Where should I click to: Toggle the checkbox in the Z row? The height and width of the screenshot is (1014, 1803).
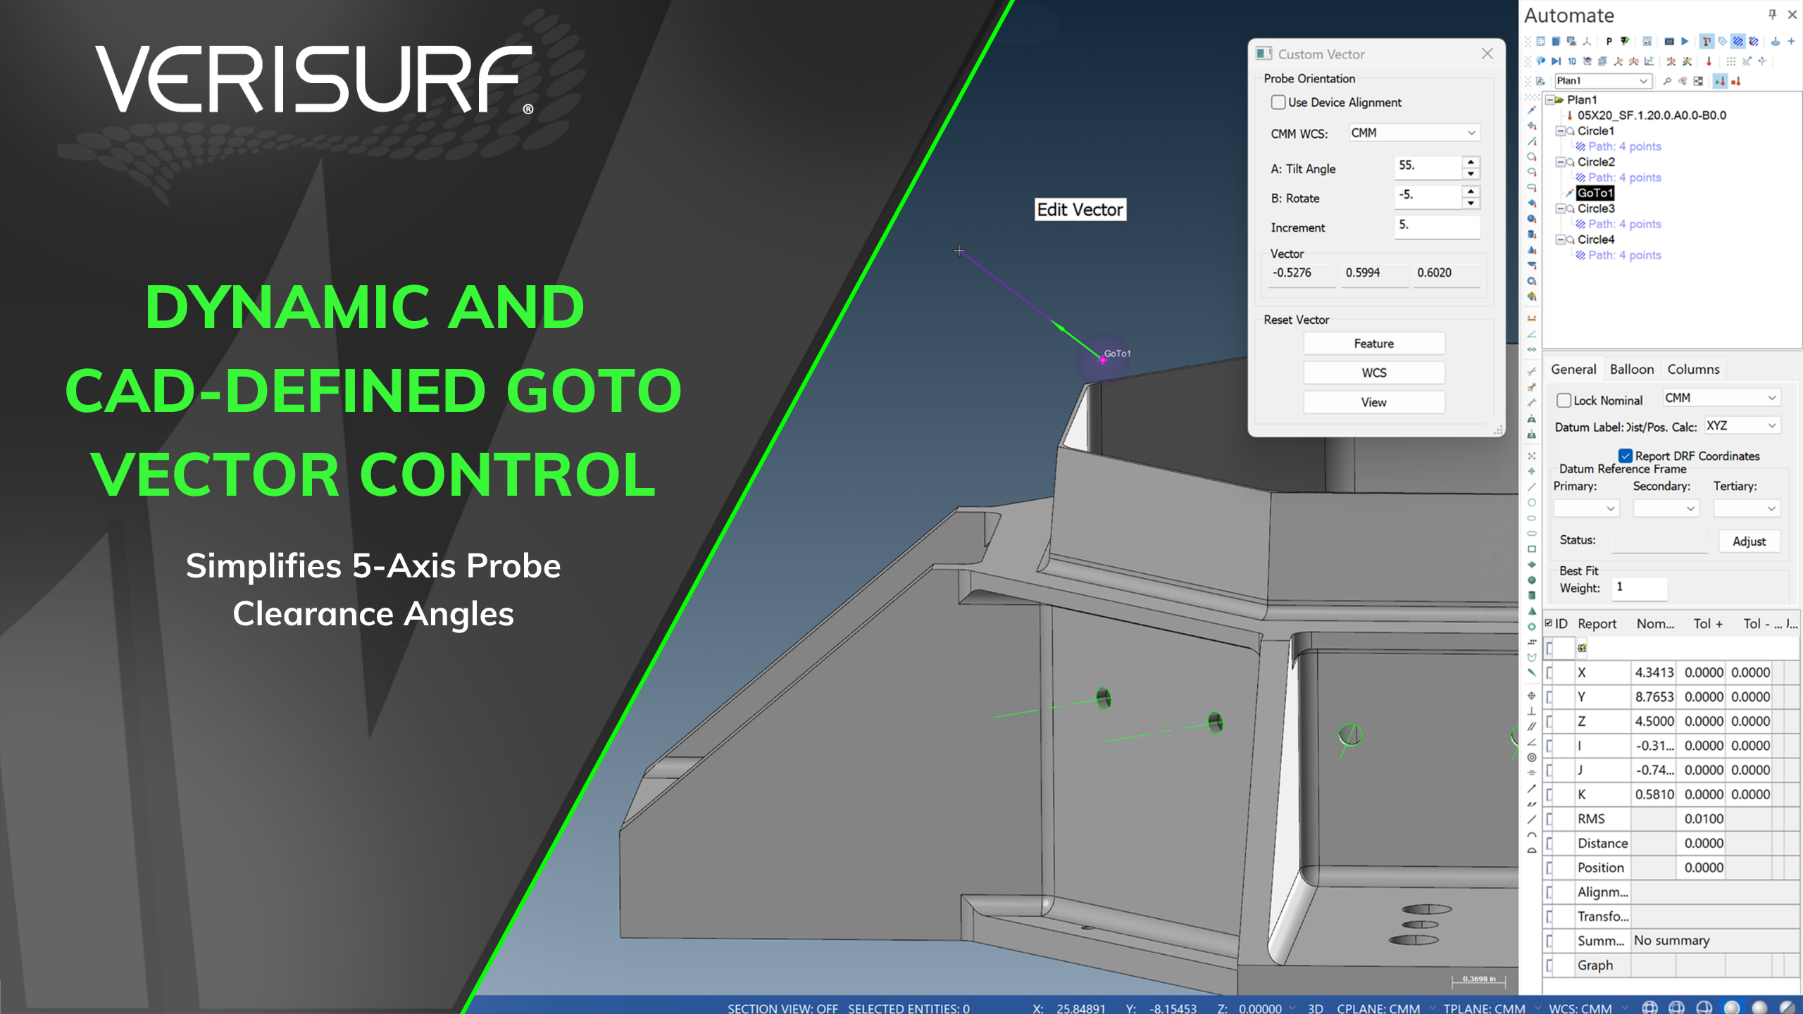pos(1549,721)
